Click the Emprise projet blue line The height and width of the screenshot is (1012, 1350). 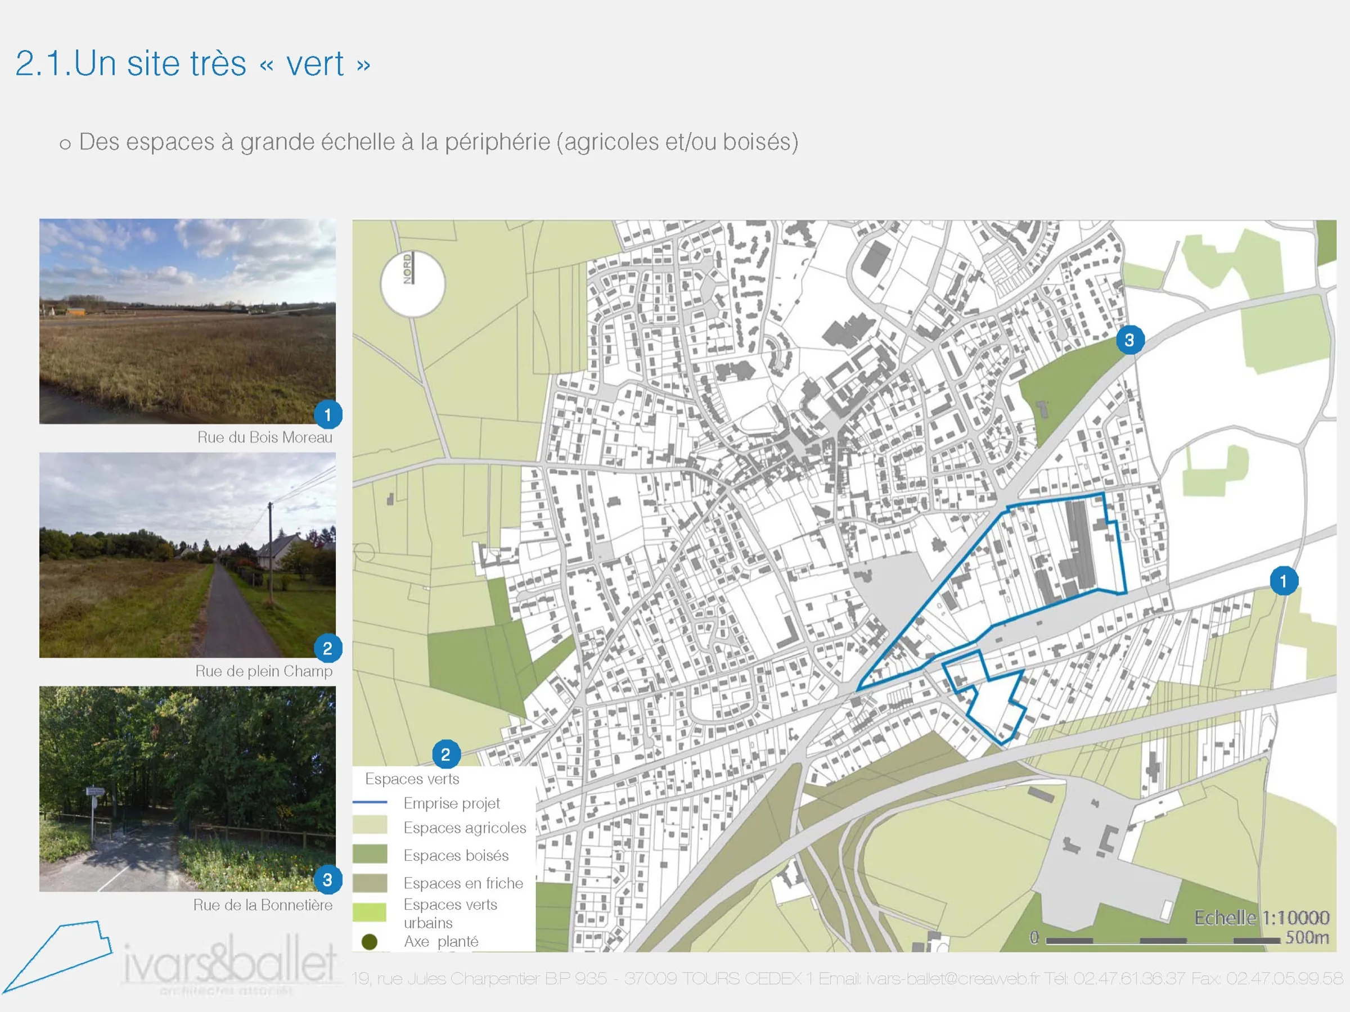(x=370, y=802)
